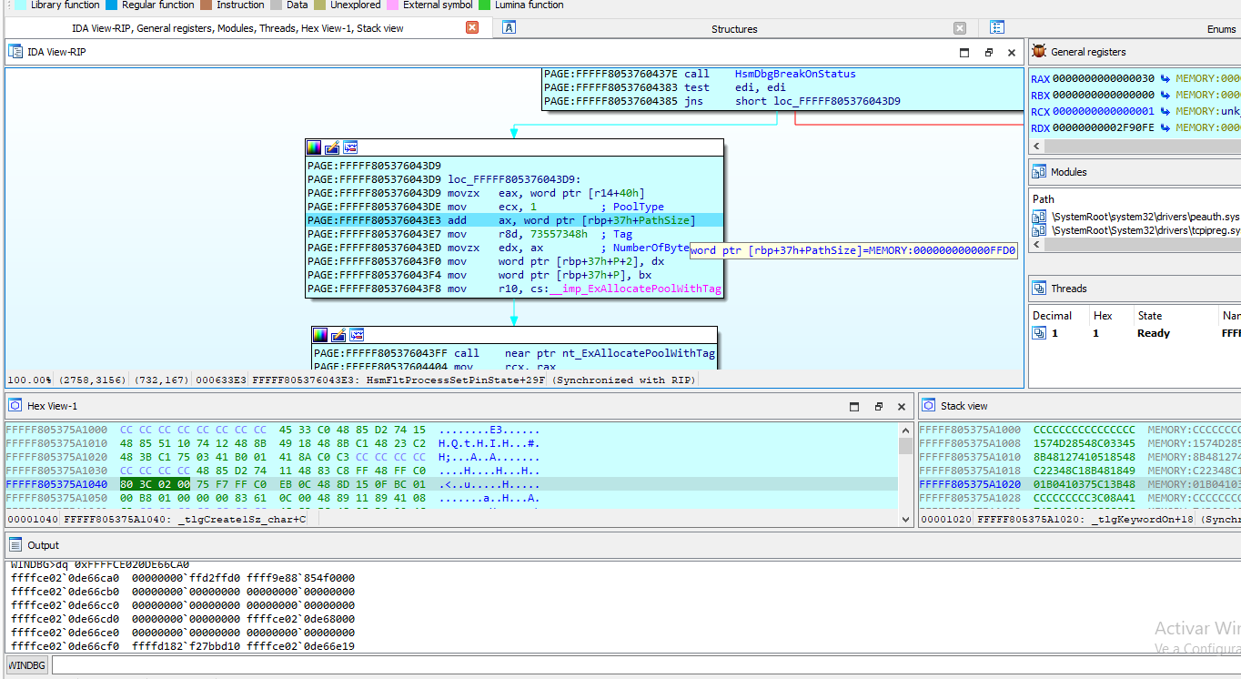Maximize the IDA View-RIP panel
This screenshot has width=1241, height=679.
(x=964, y=53)
